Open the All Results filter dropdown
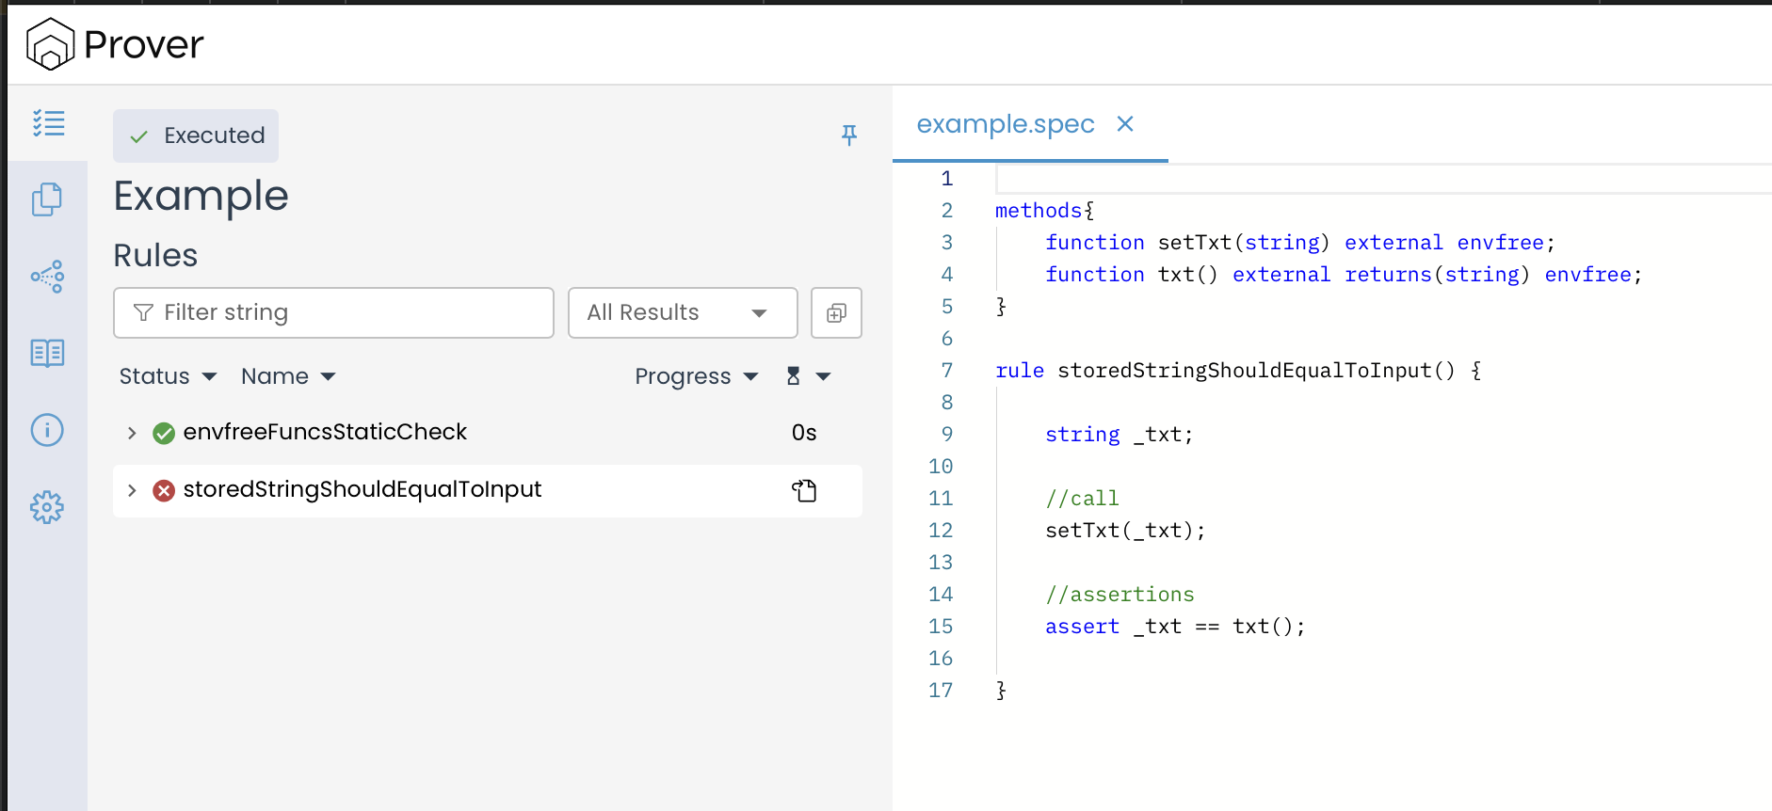Viewport: 1772px width, 811px height. pos(682,312)
